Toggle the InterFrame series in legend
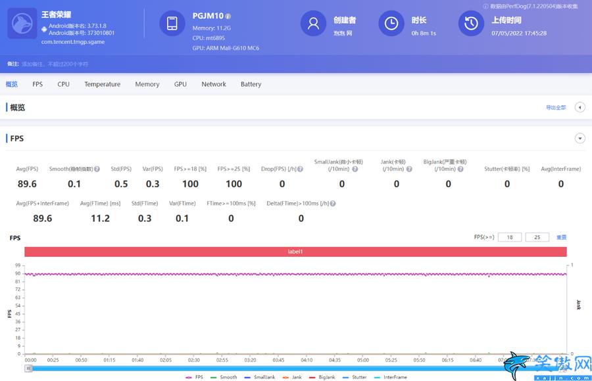This screenshot has height=381, width=592. [x=390, y=377]
